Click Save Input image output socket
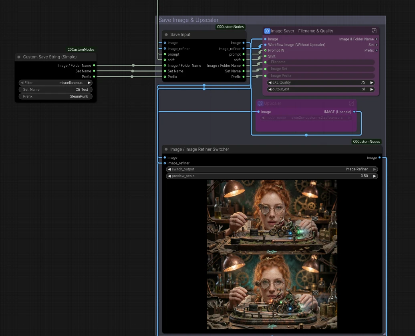 (244, 43)
